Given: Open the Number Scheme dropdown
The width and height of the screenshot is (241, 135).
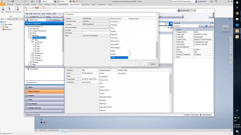Looking at the screenshot, I should [108, 27].
